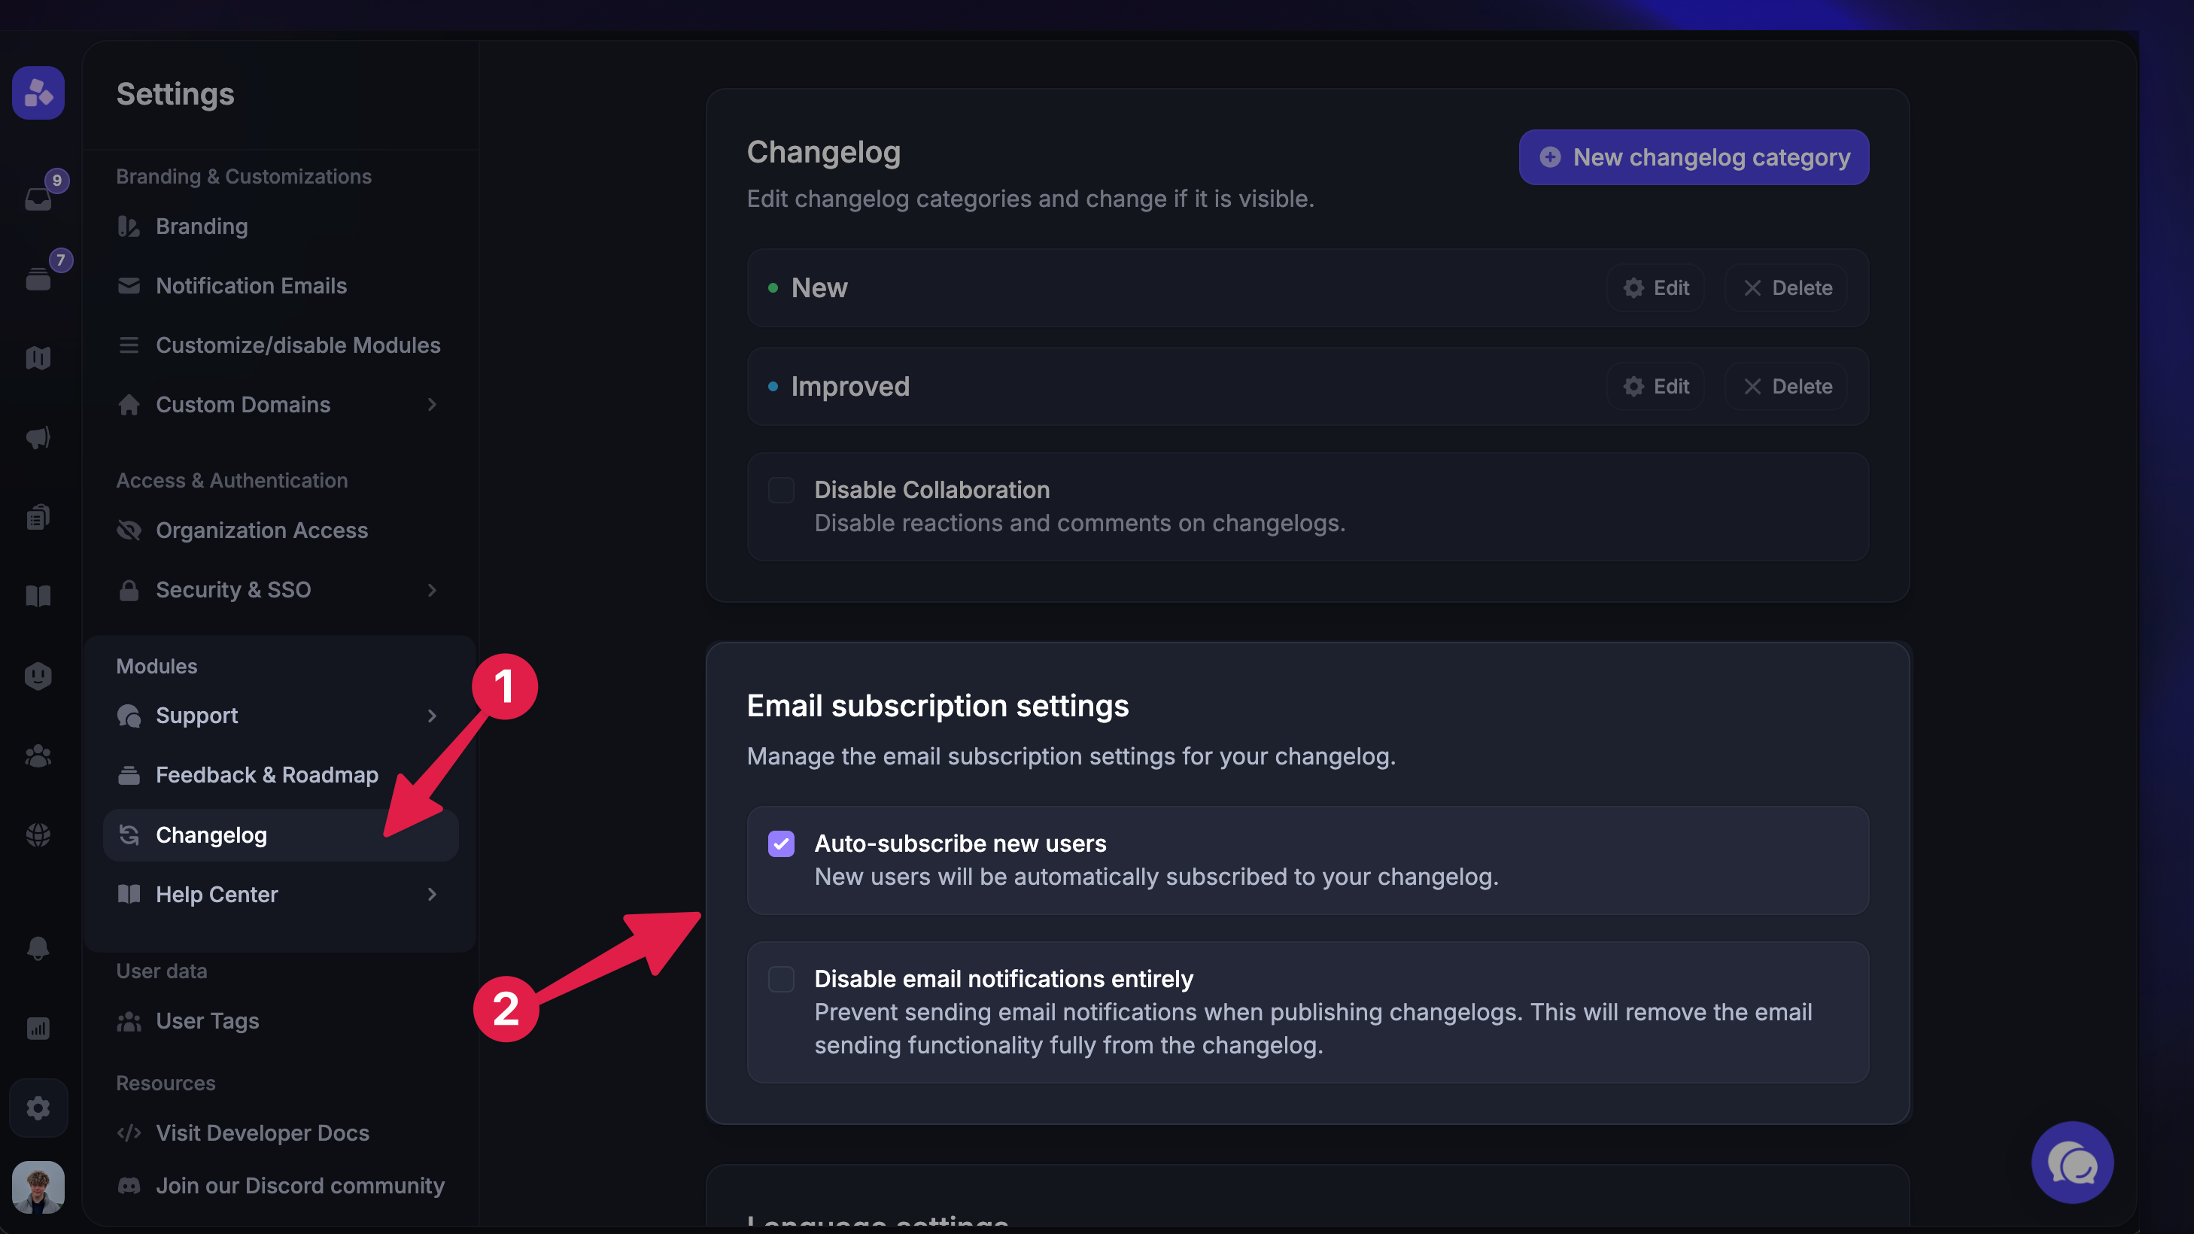The width and height of the screenshot is (2194, 1234).
Task: Enable the Disable Collaboration checkbox
Action: 781,491
